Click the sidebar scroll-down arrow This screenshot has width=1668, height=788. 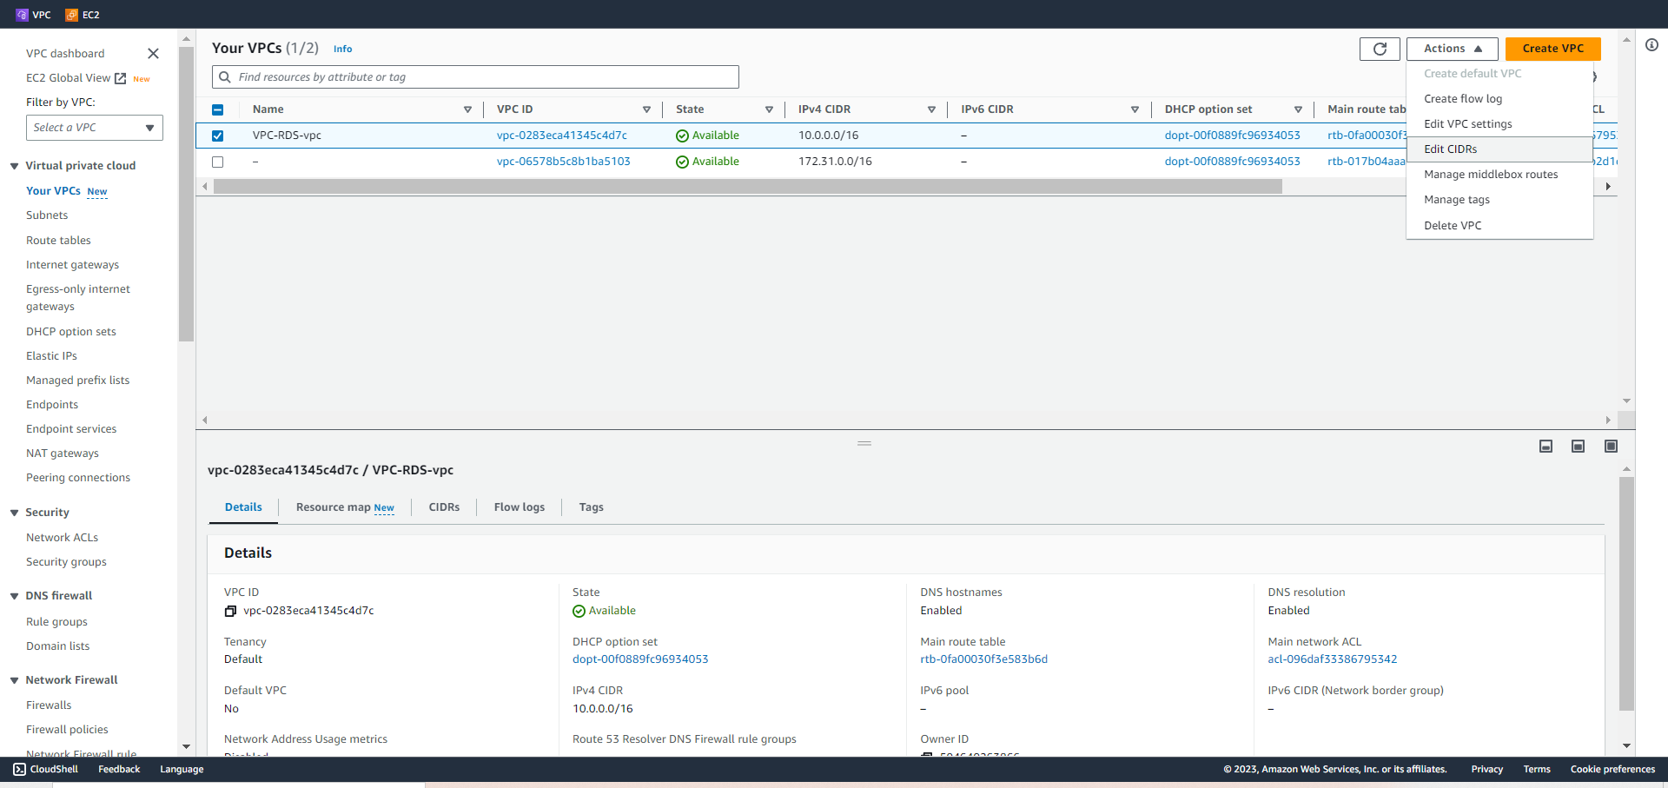tap(186, 746)
